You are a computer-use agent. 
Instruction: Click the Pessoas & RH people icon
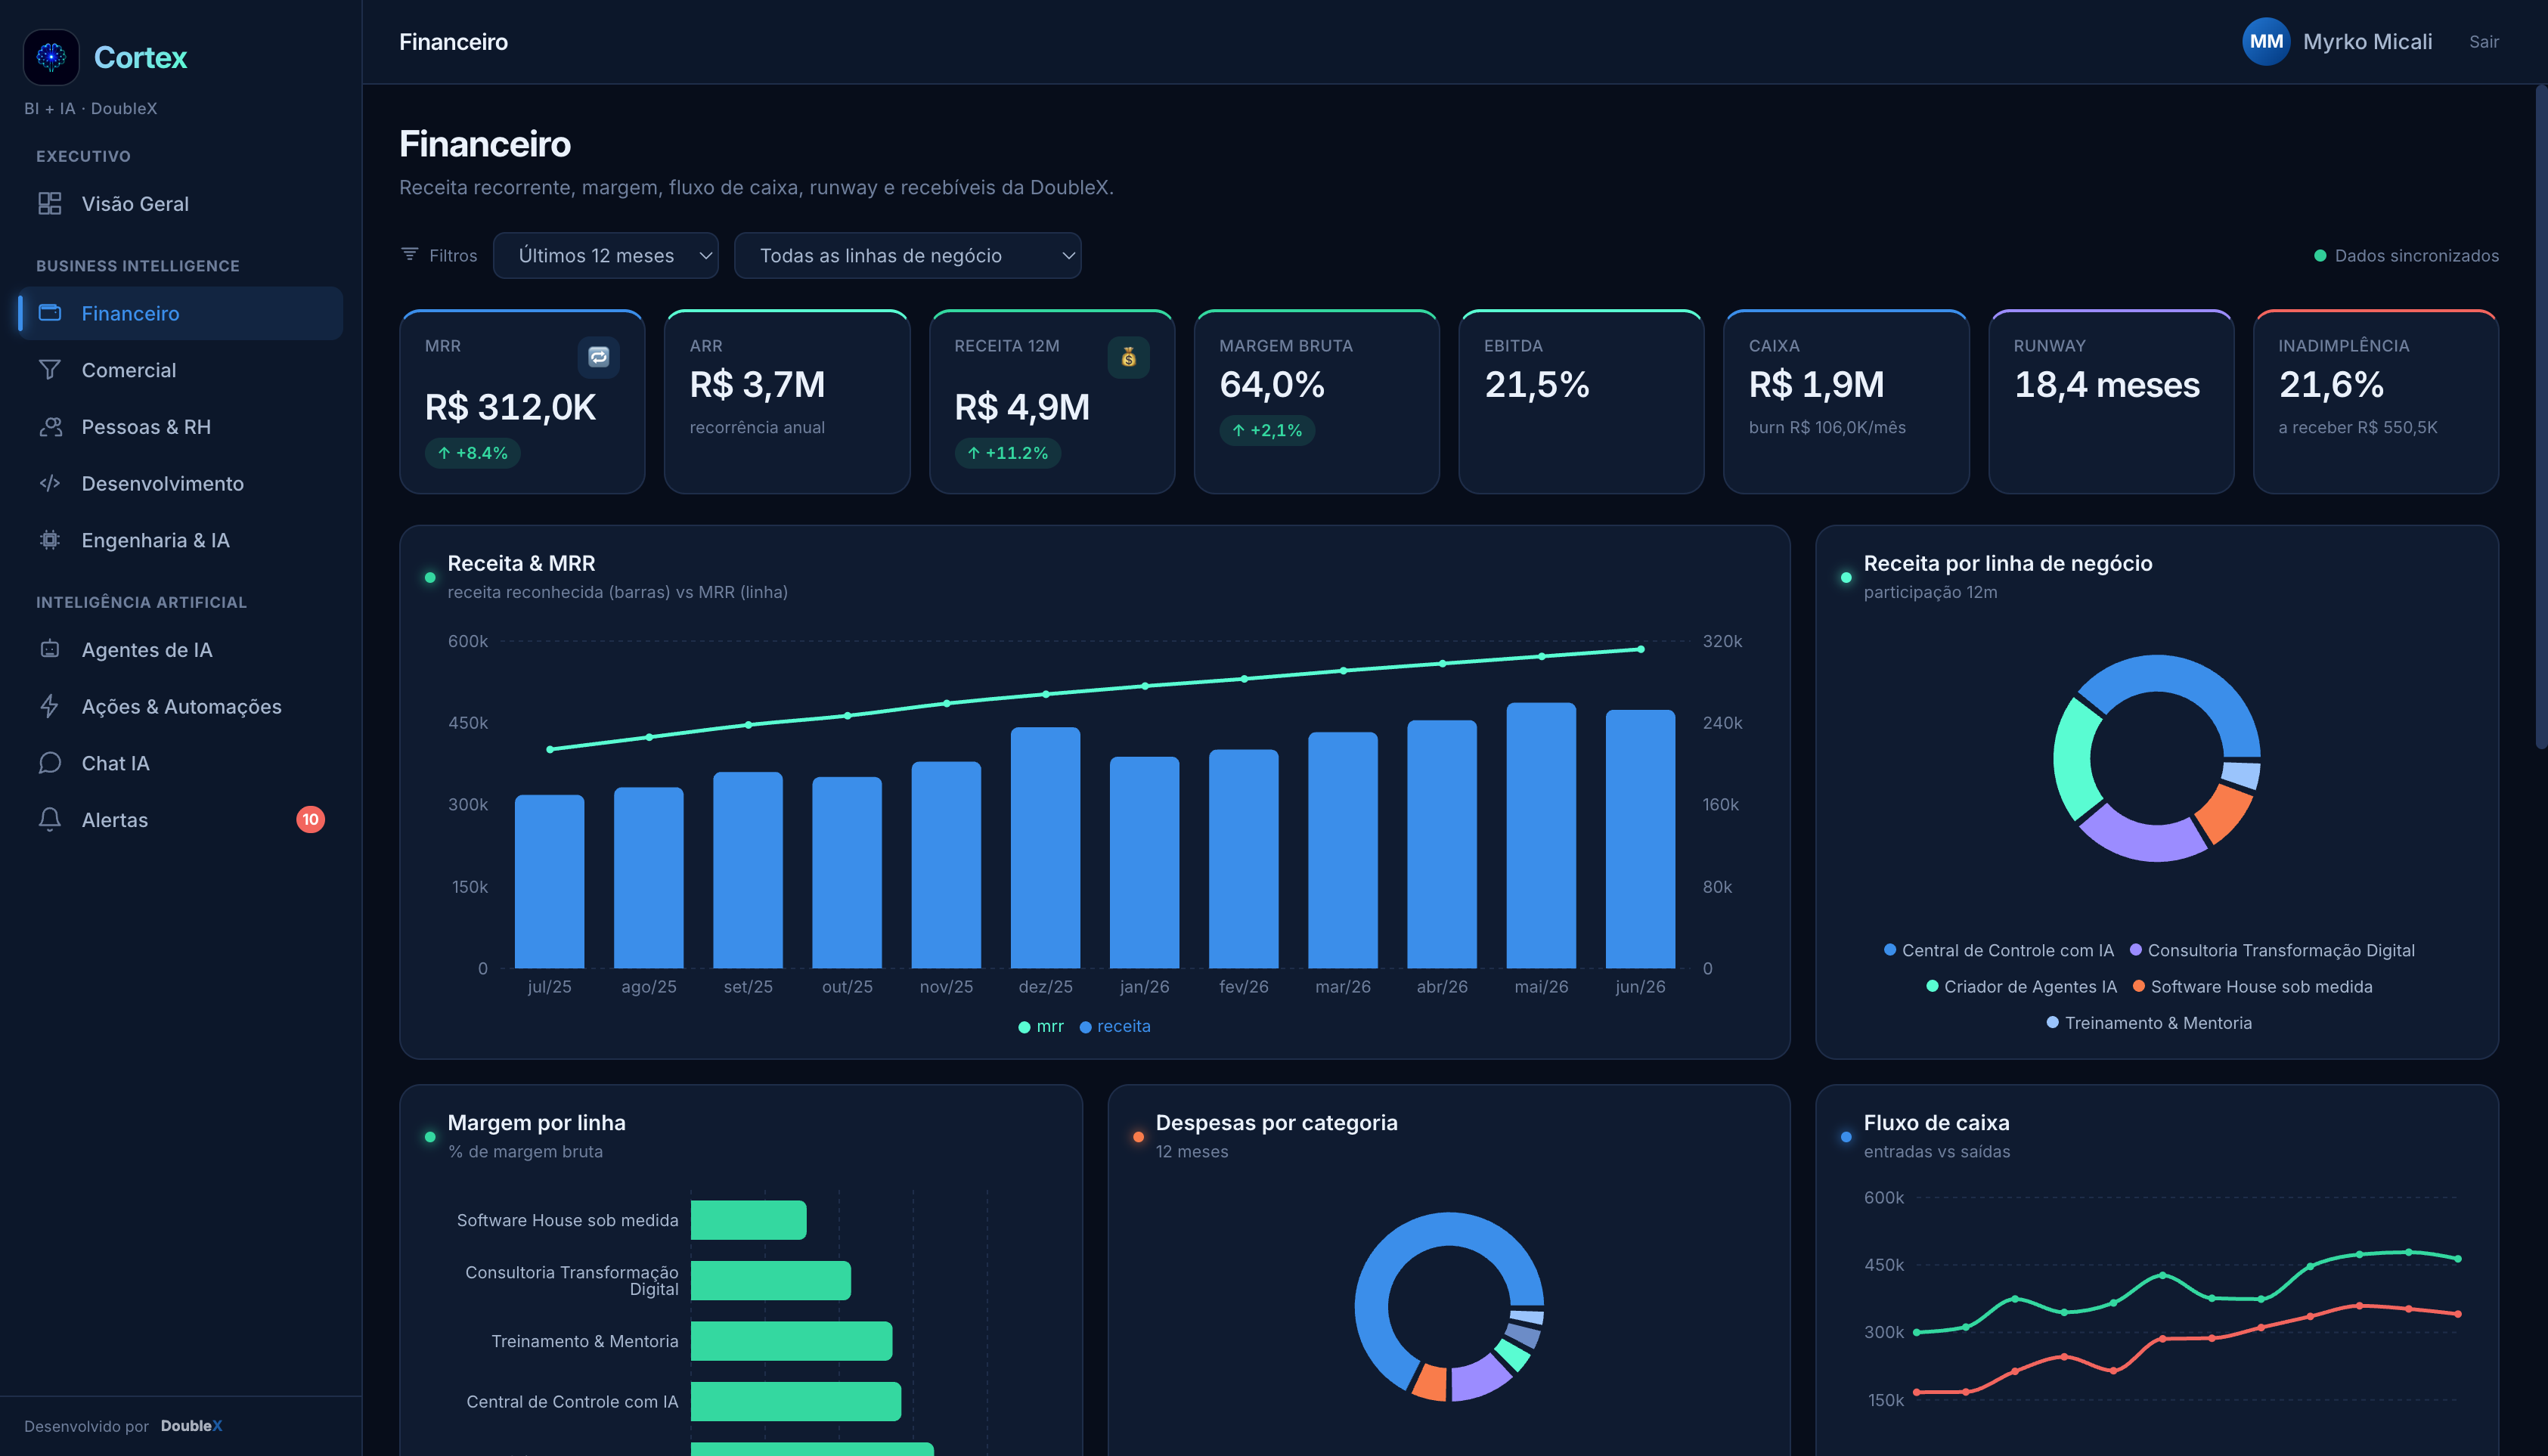pyautogui.click(x=50, y=427)
